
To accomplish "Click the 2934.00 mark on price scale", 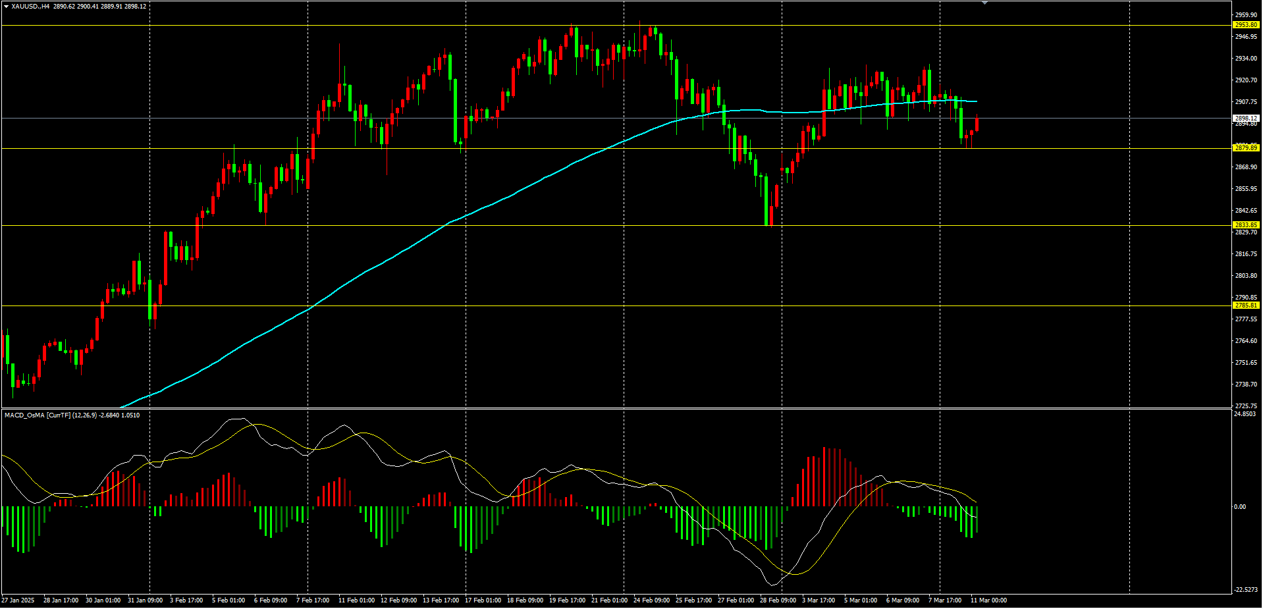I will pyautogui.click(x=1245, y=59).
